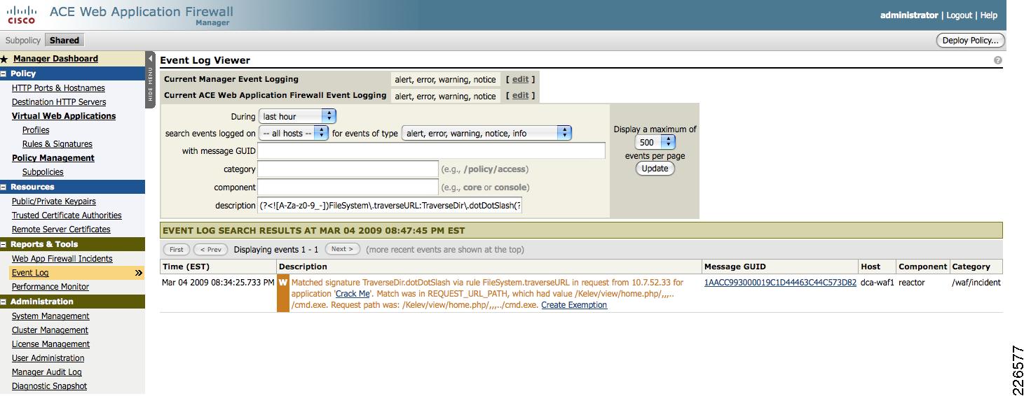This screenshot has width=1024, height=396.
Task: Open the events per page dropdown
Action: click(x=655, y=142)
